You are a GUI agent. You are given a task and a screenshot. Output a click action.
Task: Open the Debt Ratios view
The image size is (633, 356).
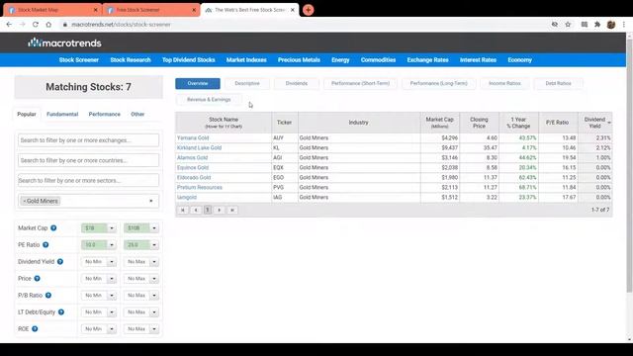[558, 83]
